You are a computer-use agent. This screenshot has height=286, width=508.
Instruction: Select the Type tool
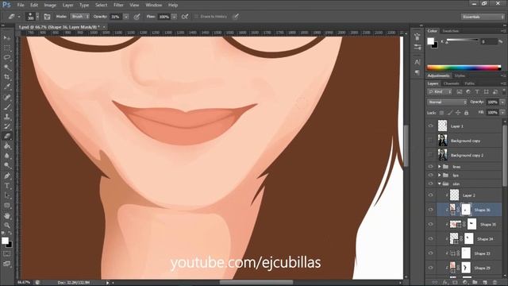pos(7,186)
